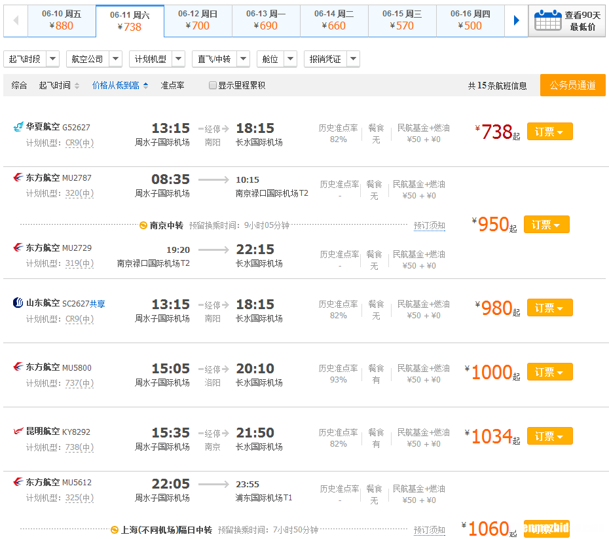Click the 预留换乘时间: 9小时05分钟 text
The image size is (609, 539).
coord(239,225)
